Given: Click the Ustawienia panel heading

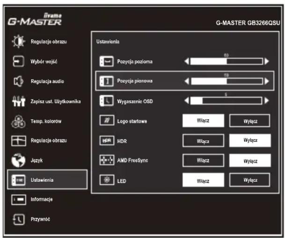Looking at the screenshot, I should 108,42.
